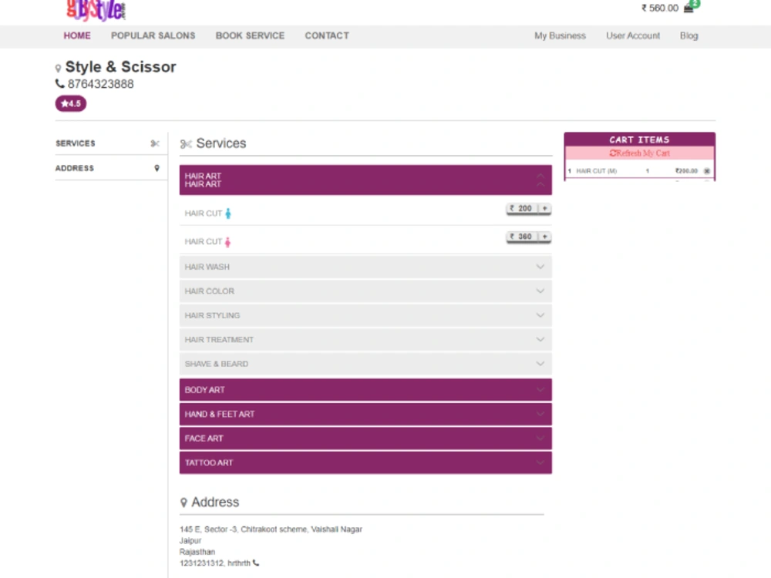771x578 pixels.
Task: Click the Address section heading
Action: 215,502
